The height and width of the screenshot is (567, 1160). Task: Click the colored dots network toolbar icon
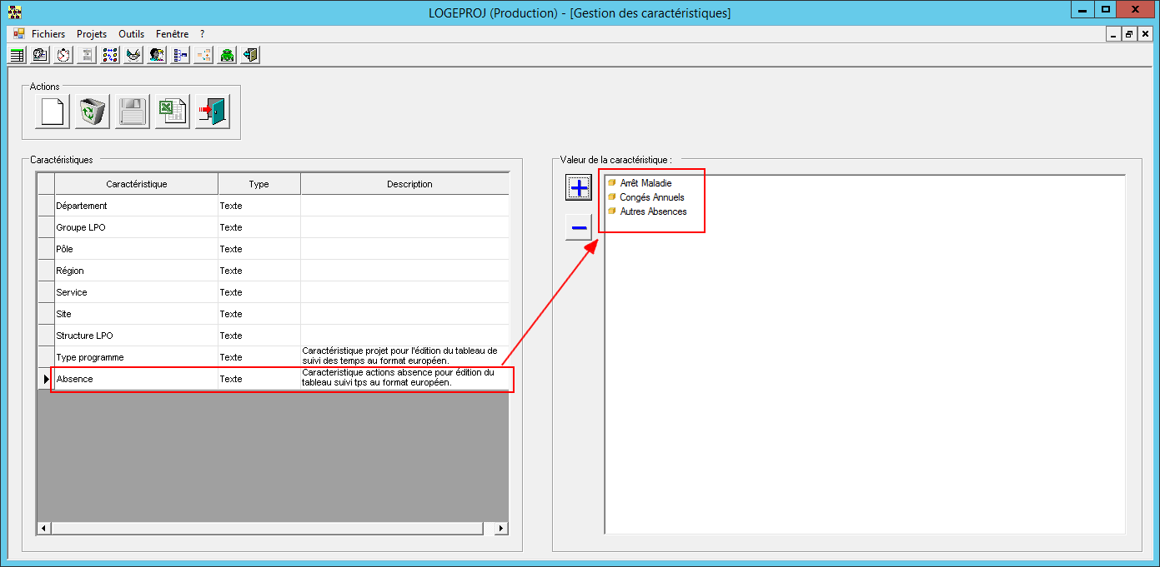[110, 56]
